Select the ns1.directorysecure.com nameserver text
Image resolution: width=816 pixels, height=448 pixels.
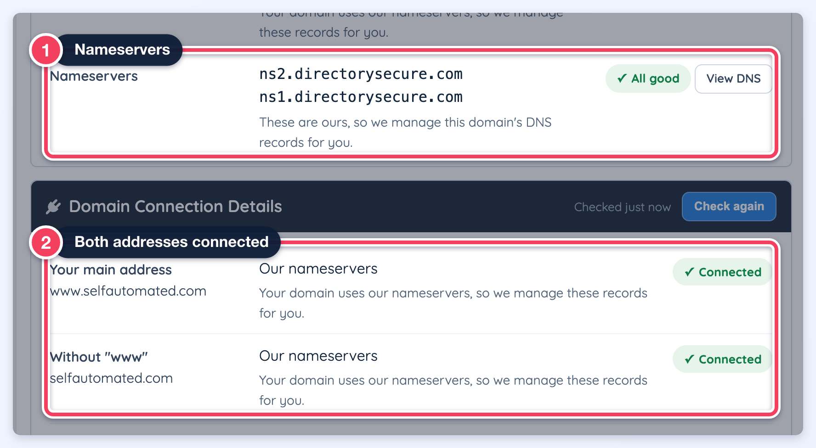[x=361, y=97]
